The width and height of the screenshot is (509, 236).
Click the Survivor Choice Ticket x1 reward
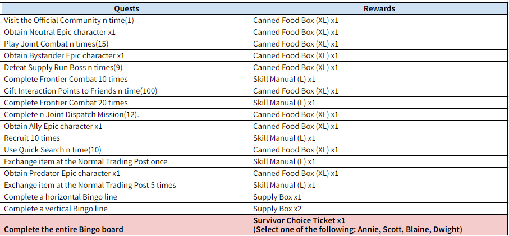[299, 221]
